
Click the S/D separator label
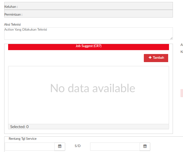(x=78, y=146)
